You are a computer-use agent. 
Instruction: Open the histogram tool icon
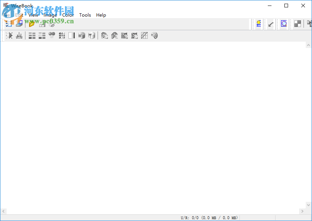[19, 35]
